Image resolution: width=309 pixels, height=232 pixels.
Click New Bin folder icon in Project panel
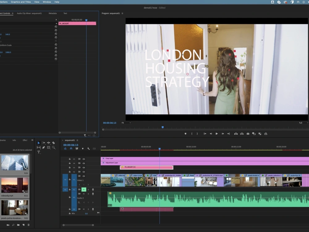point(18,225)
